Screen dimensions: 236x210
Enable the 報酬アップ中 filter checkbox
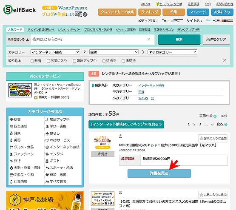pyautogui.click(x=74, y=61)
